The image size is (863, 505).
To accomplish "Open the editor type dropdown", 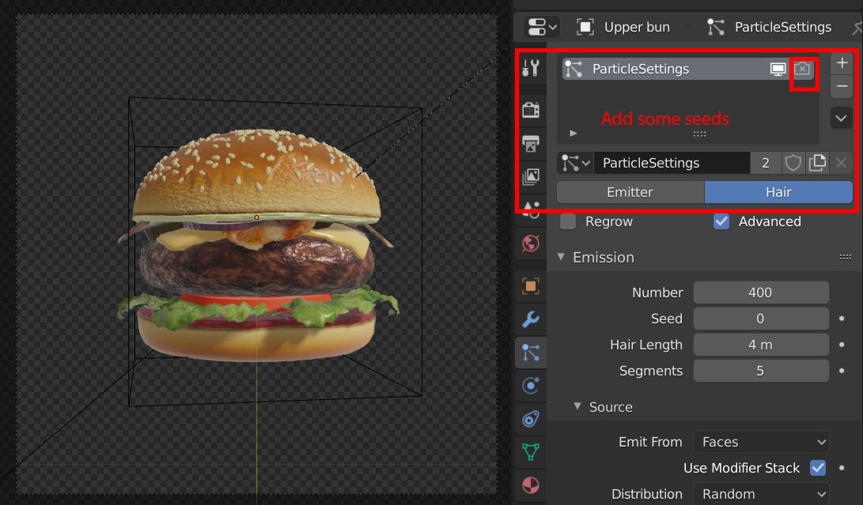I will tap(542, 27).
